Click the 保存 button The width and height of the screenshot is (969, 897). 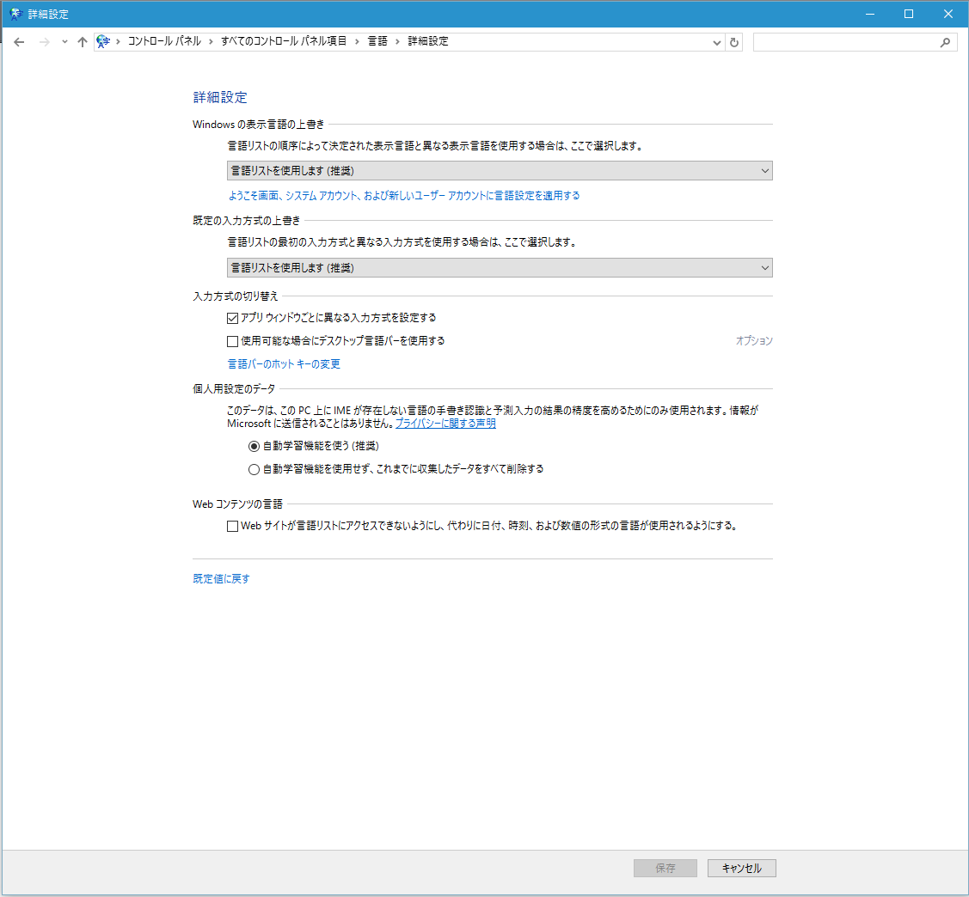pyautogui.click(x=665, y=868)
